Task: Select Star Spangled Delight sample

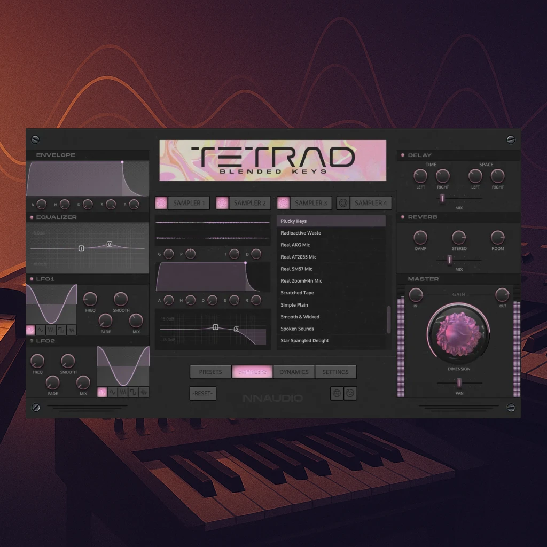Action: [331, 340]
